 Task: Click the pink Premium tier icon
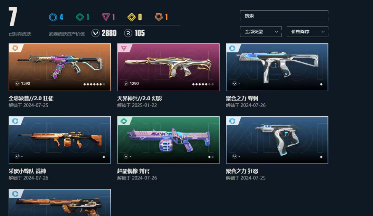coord(106,17)
